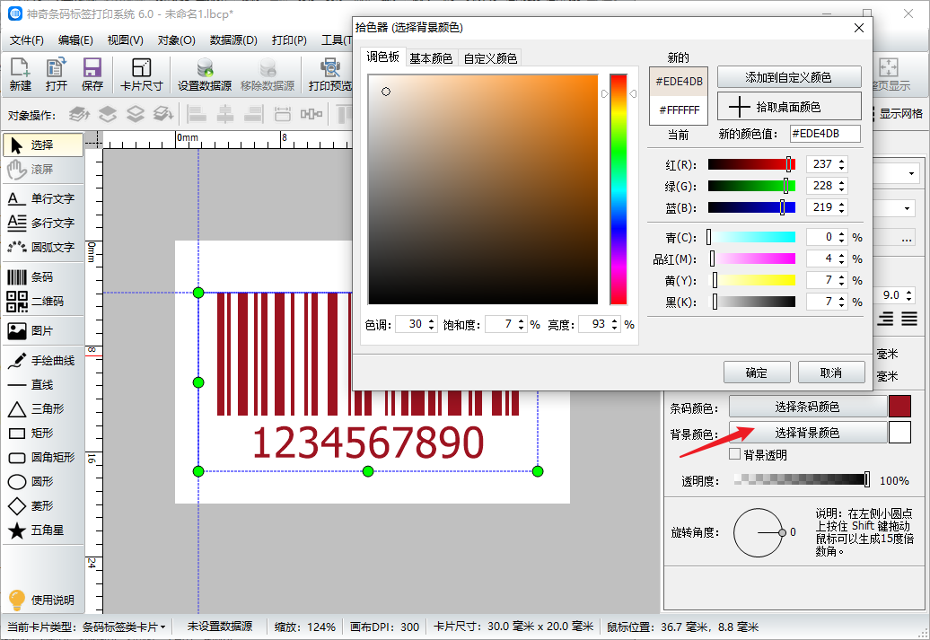Select the 二维码 QR code tool
Viewport: 930px width, 640px height.
[43, 302]
